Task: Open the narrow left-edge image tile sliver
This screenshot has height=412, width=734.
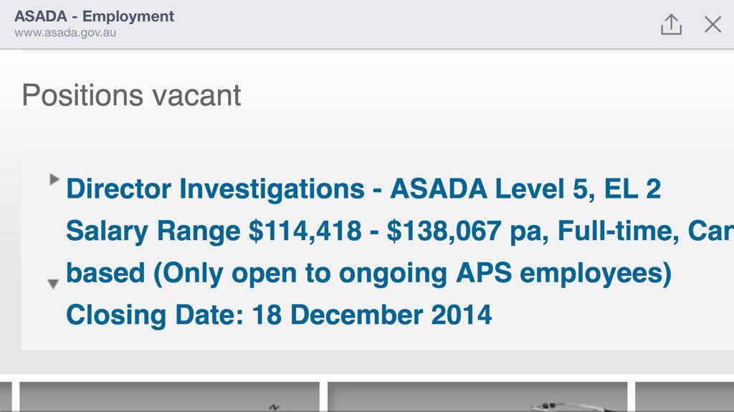Action: pyautogui.click(x=6, y=397)
